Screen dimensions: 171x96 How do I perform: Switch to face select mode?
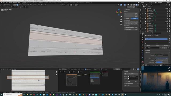(17, 5)
